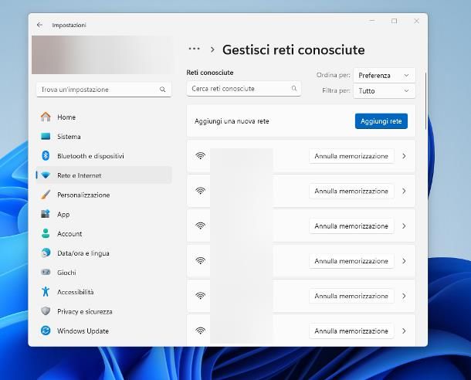Open the App settings section

coord(104,214)
